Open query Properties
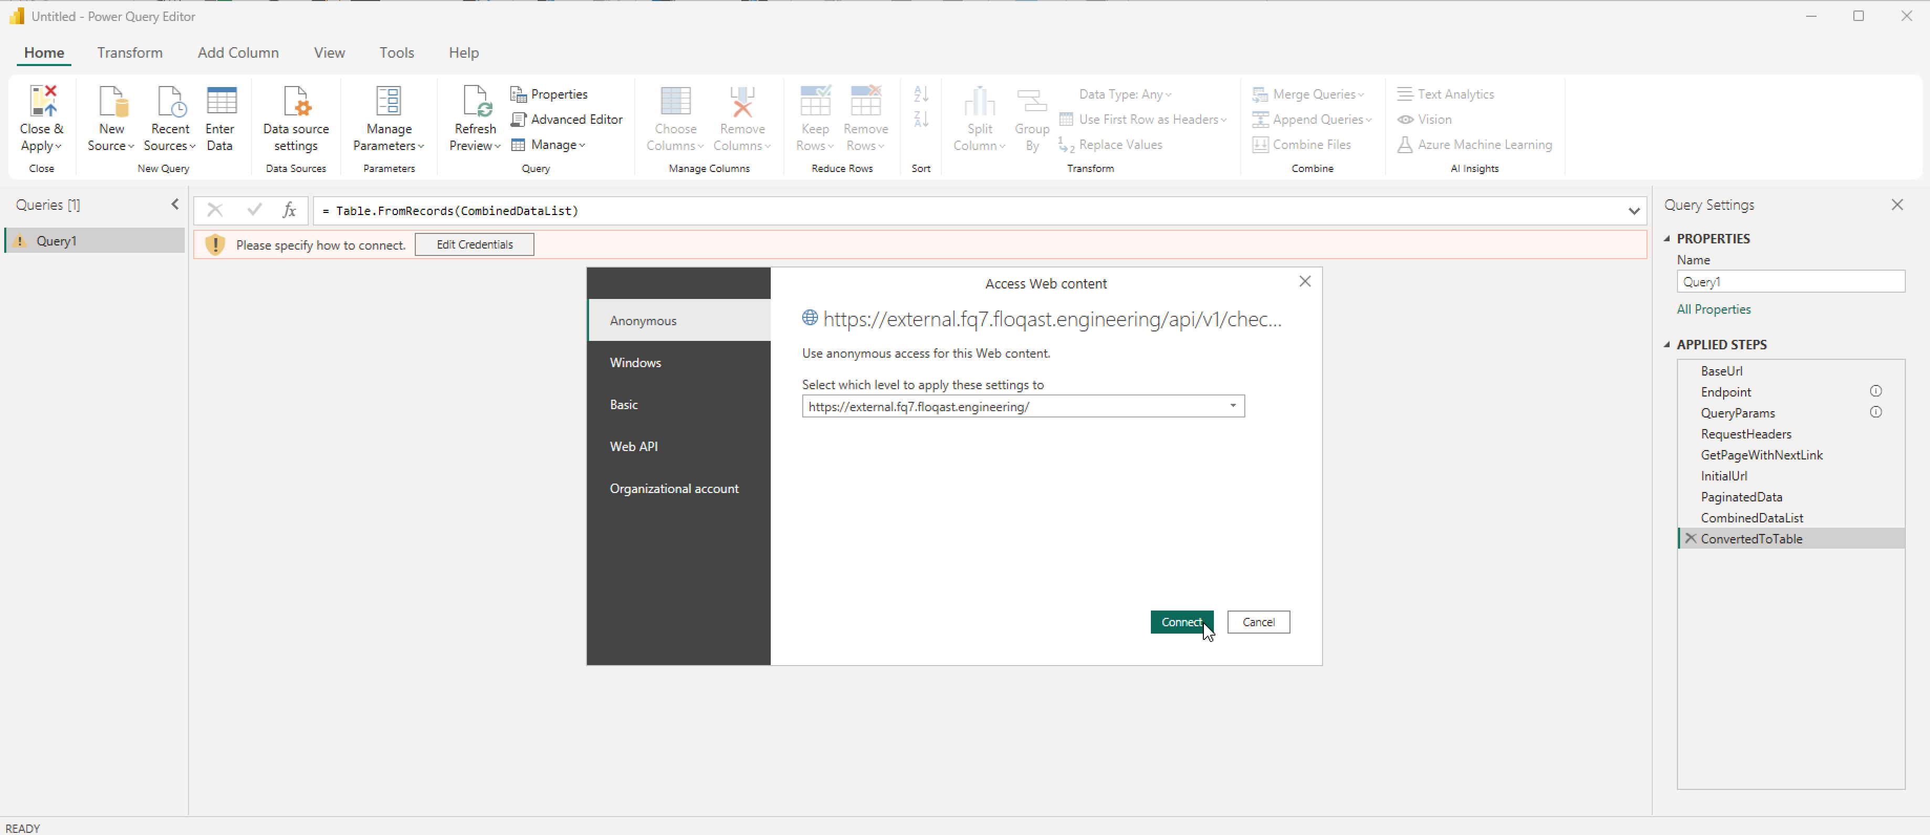Image resolution: width=1930 pixels, height=835 pixels. pyautogui.click(x=549, y=94)
